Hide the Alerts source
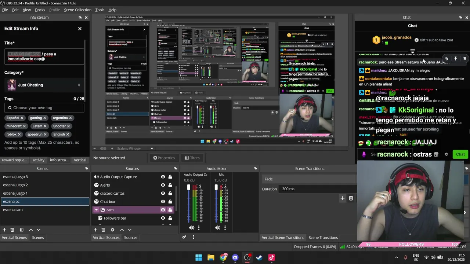The height and width of the screenshot is (264, 470). point(163,185)
